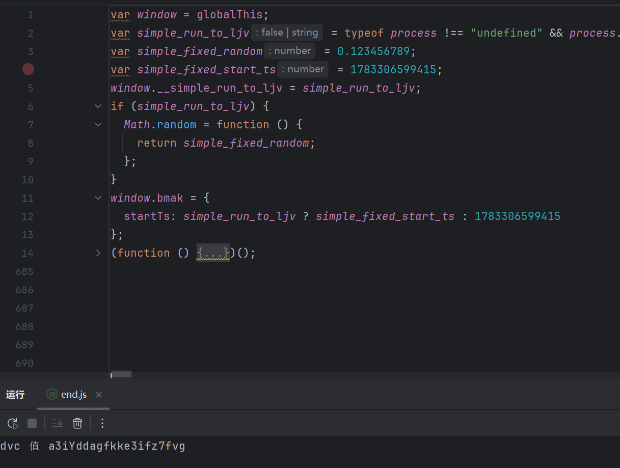
Task: Close the end.js run tab
Action: pyautogui.click(x=99, y=395)
